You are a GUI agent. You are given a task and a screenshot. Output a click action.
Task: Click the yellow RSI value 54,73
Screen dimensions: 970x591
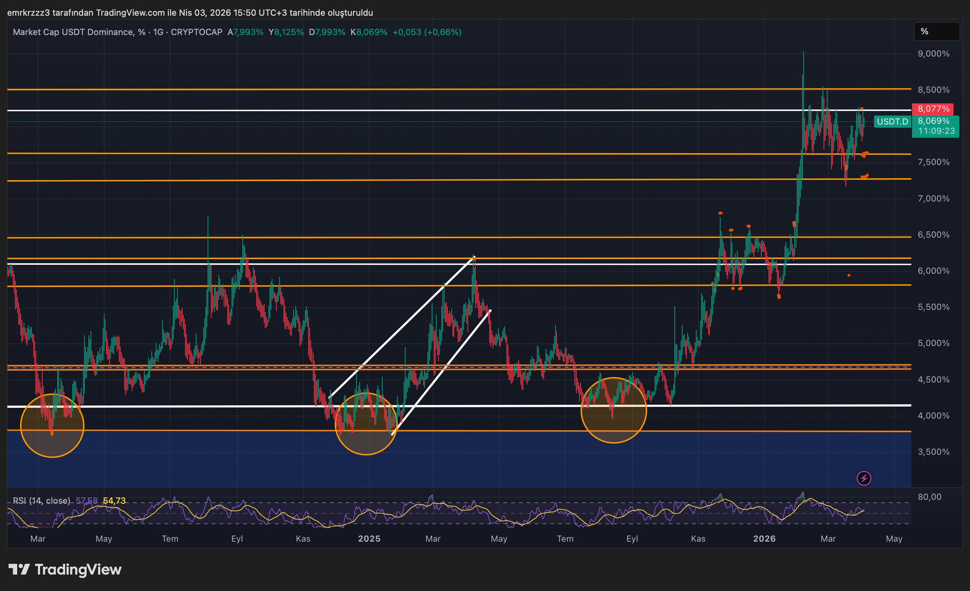[114, 501]
